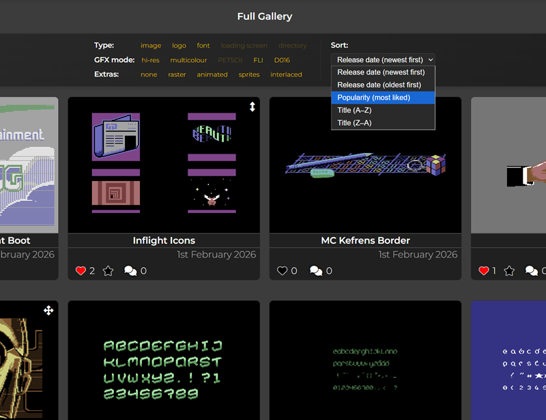Open the blue background font thumbnail
This screenshot has height=420, width=546.
coord(508,361)
